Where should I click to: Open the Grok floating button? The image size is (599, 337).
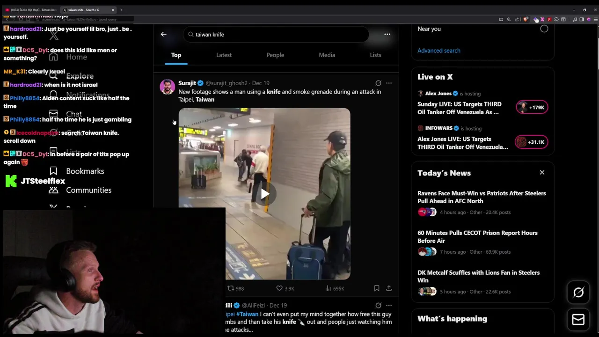pos(578,293)
